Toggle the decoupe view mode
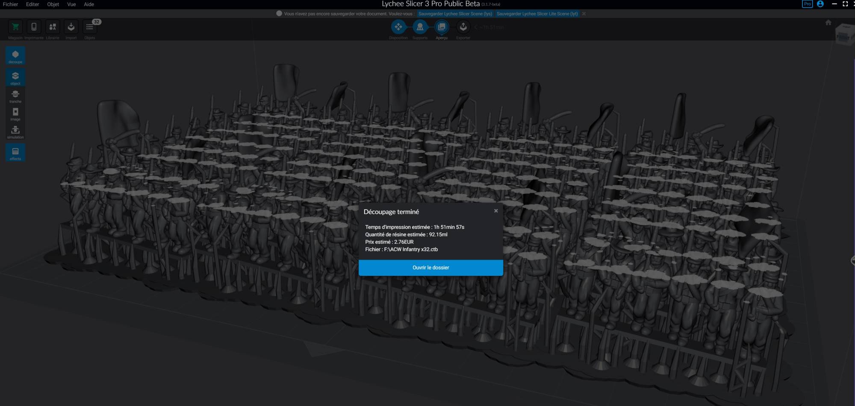Screen dimensions: 855x406 pyautogui.click(x=15, y=56)
